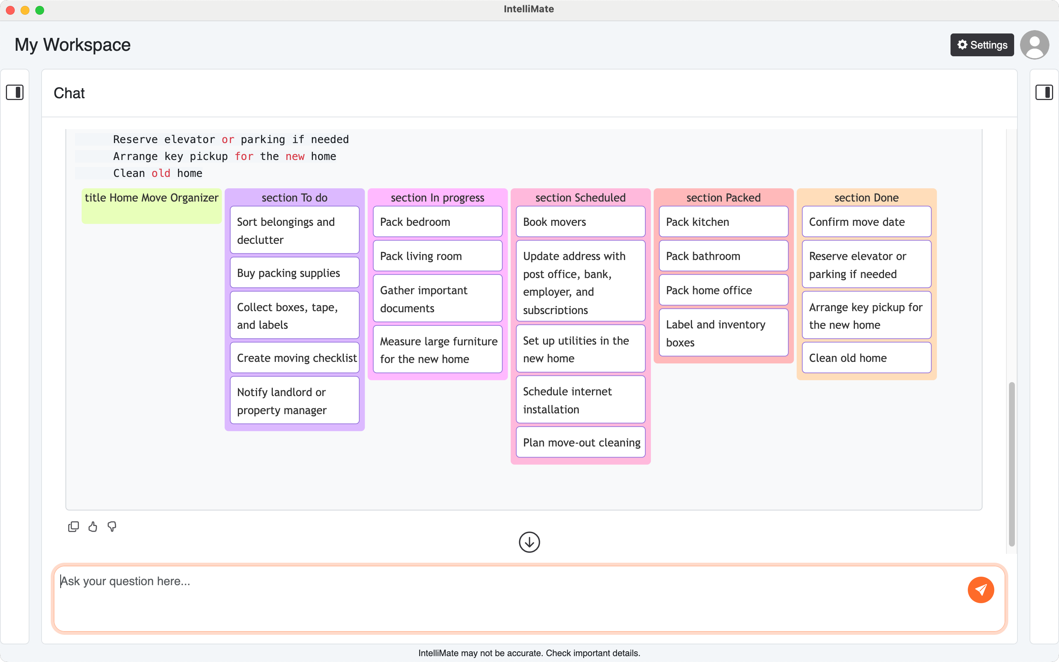Select the Arrange key pickup card
The height and width of the screenshot is (662, 1059).
coord(866,315)
